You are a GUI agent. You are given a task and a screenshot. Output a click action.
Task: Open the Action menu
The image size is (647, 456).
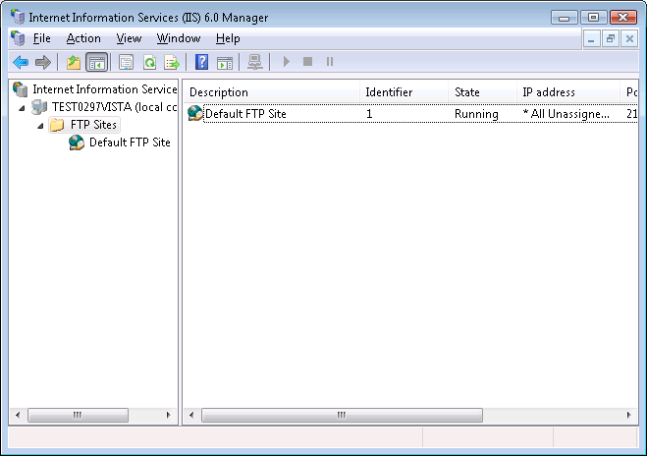click(83, 38)
